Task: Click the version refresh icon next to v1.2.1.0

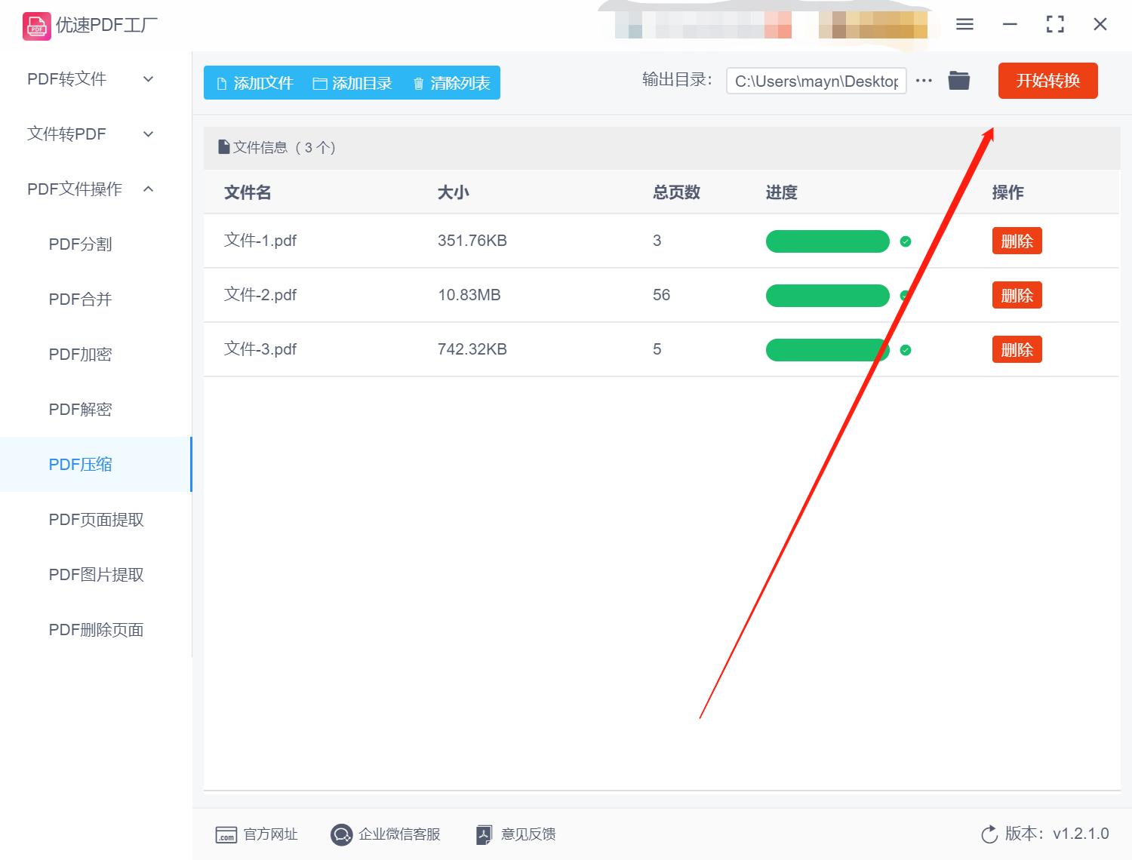Action: pyautogui.click(x=989, y=834)
